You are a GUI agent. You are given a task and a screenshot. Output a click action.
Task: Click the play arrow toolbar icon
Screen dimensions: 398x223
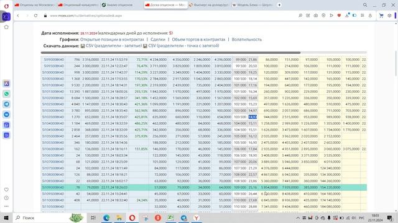[331, 15]
